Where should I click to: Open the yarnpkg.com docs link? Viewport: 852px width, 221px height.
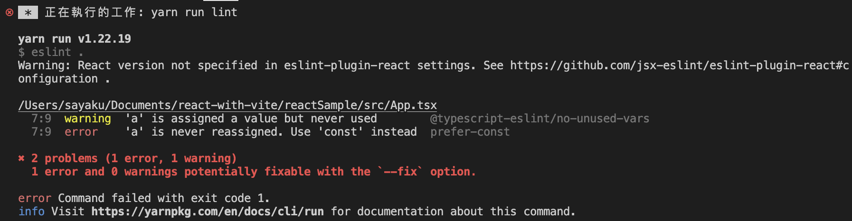pyautogui.click(x=208, y=212)
